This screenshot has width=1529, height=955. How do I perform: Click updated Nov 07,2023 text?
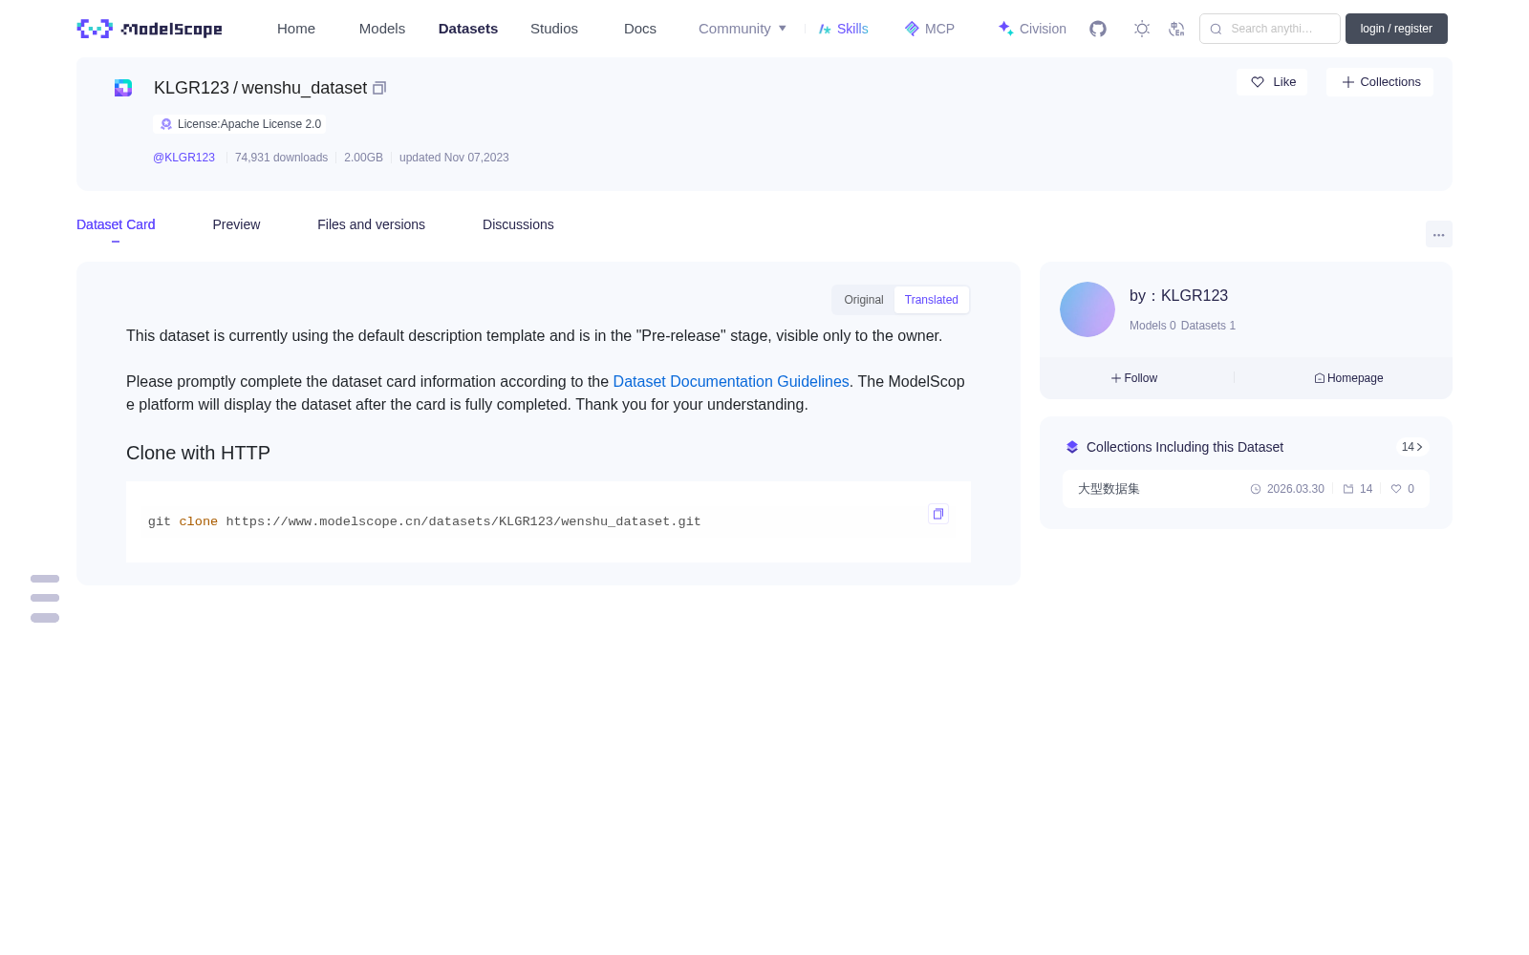pos(454,158)
